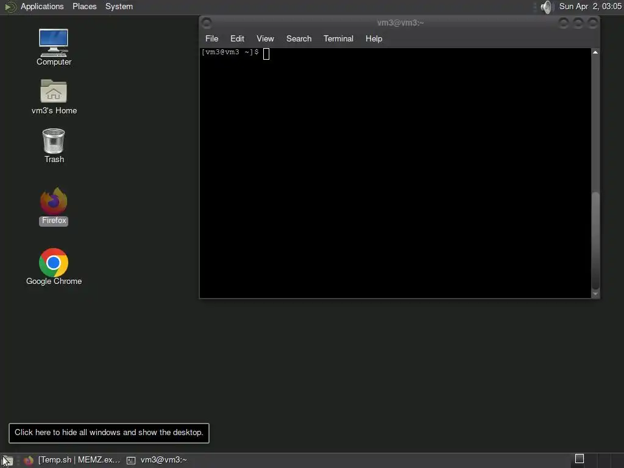Screen dimensions: 624x468
Task: Open the Applications menu
Action: (x=42, y=6)
